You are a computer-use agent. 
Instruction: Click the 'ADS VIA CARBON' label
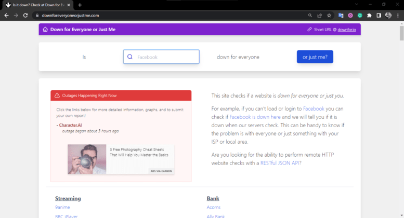[x=161, y=171]
